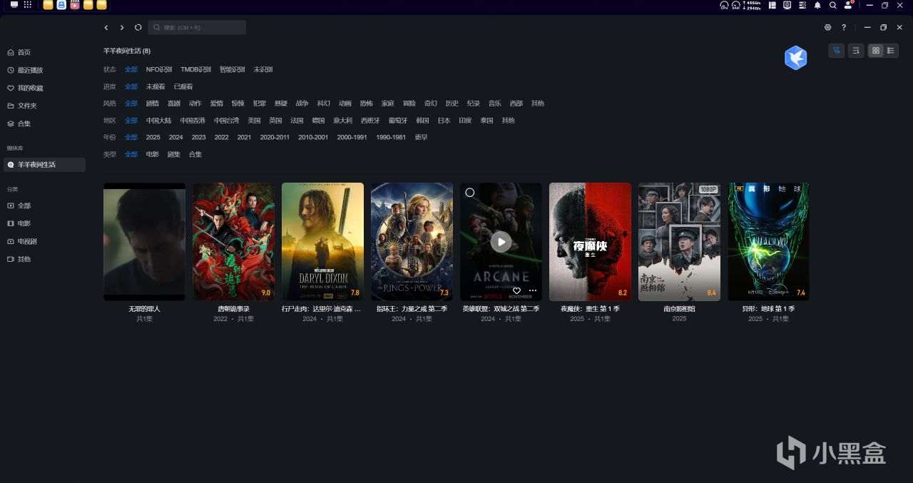Filter status by TMDB识别
This screenshot has width=913, height=483.
(195, 70)
